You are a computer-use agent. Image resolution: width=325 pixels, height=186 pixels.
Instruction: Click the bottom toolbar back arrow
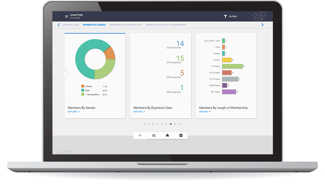click(140, 136)
